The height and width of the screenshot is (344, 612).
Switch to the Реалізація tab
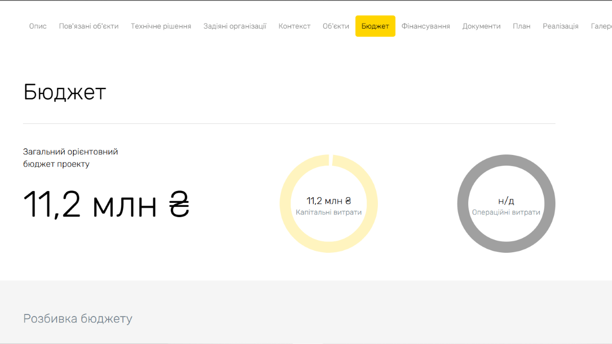560,26
